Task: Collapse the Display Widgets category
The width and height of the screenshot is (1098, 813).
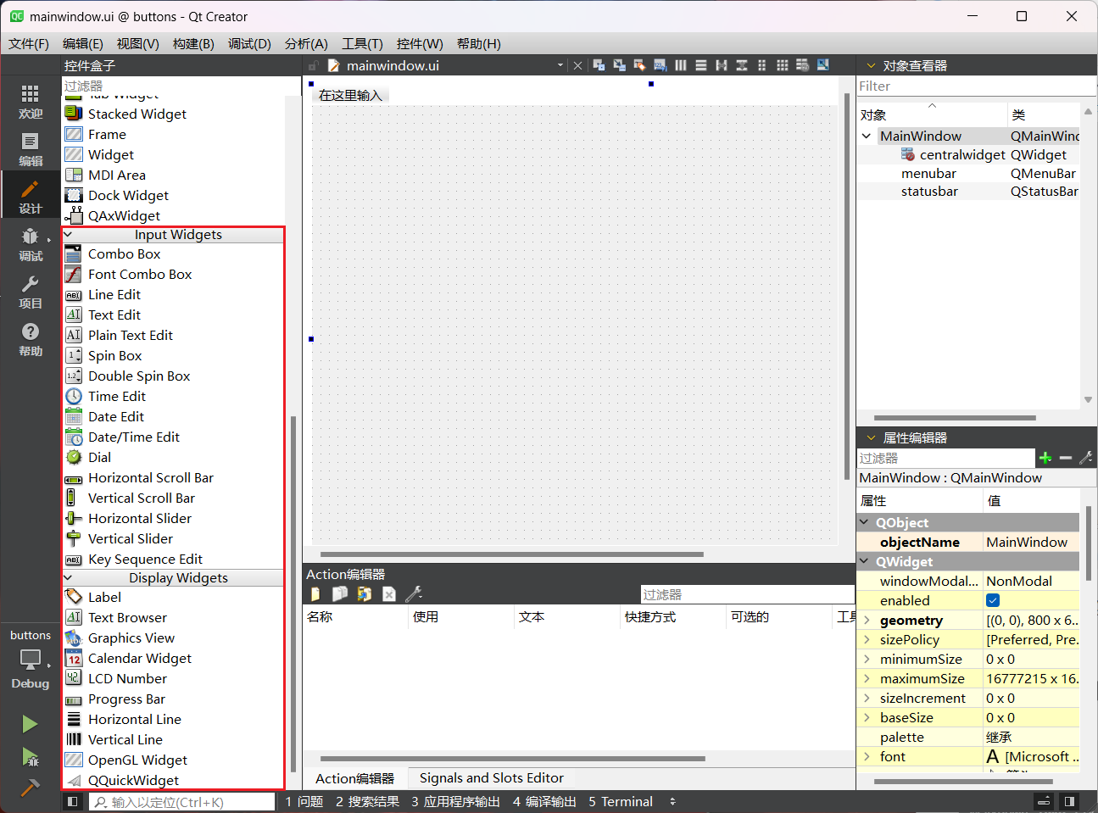Action: point(69,578)
